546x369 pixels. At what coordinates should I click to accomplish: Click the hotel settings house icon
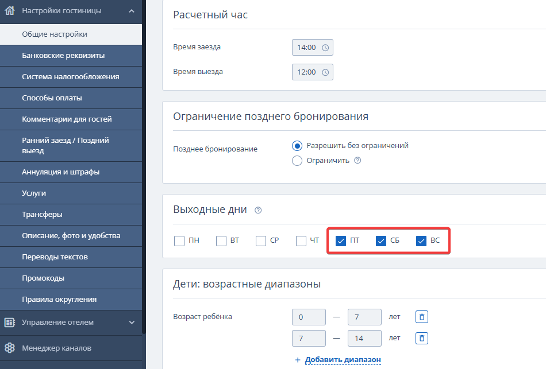[x=9, y=10]
